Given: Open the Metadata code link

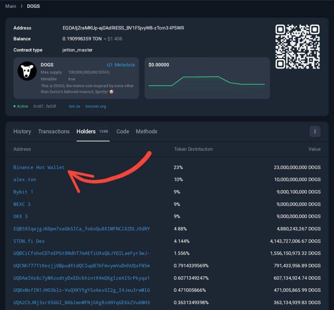Looking at the screenshot, I should coord(121,65).
